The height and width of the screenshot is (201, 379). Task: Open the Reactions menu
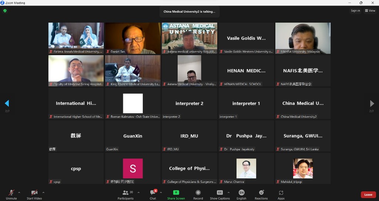coord(261,195)
